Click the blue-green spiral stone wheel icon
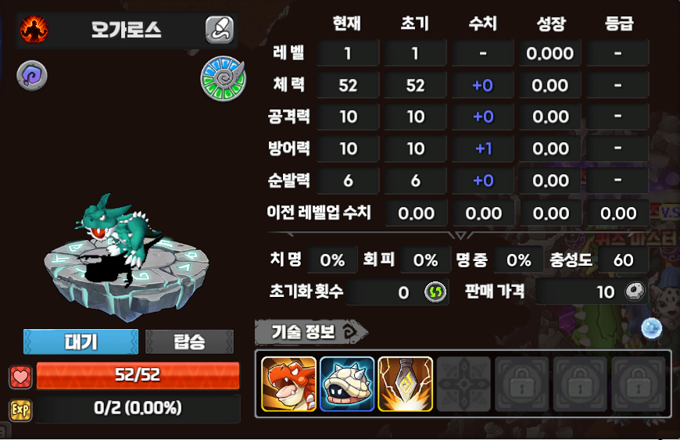Viewport: 680px width, 440px height. tap(224, 78)
